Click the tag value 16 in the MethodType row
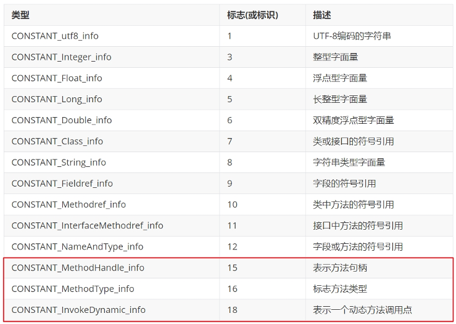The height and width of the screenshot is (324, 456). [x=233, y=289]
